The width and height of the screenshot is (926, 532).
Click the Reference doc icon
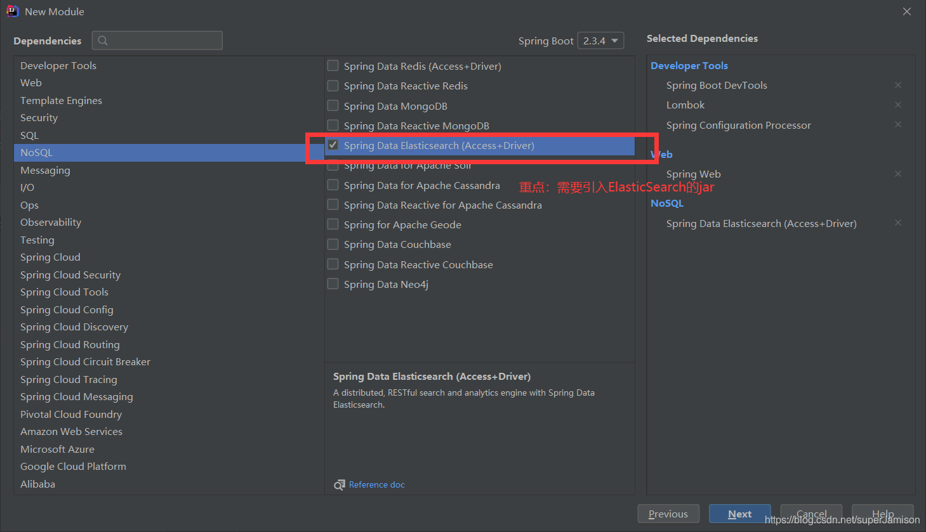coord(340,485)
